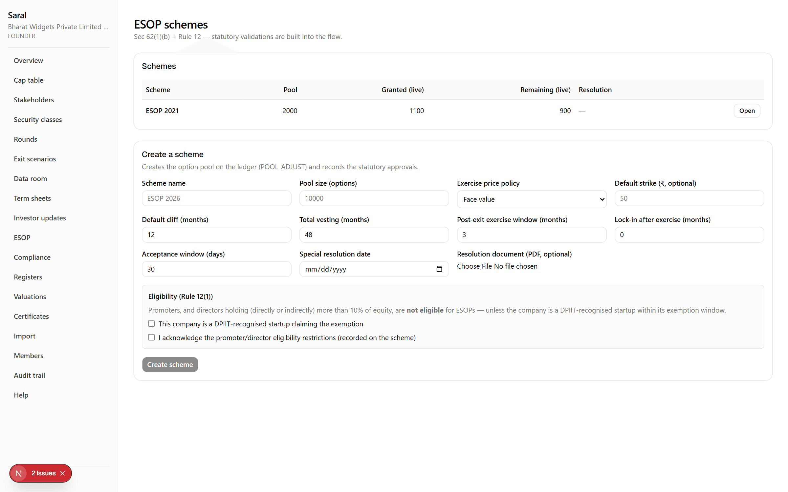Open the Compliance page
The width and height of the screenshot is (788, 492).
32,257
